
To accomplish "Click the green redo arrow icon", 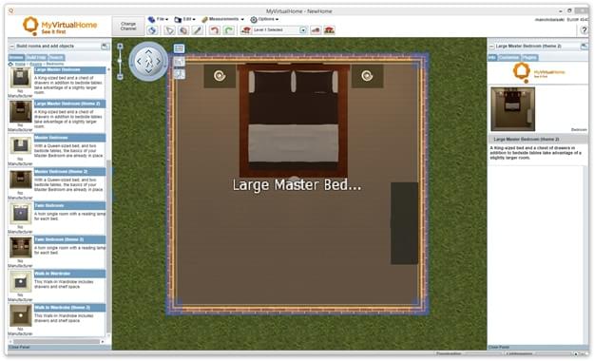I will (229, 30).
